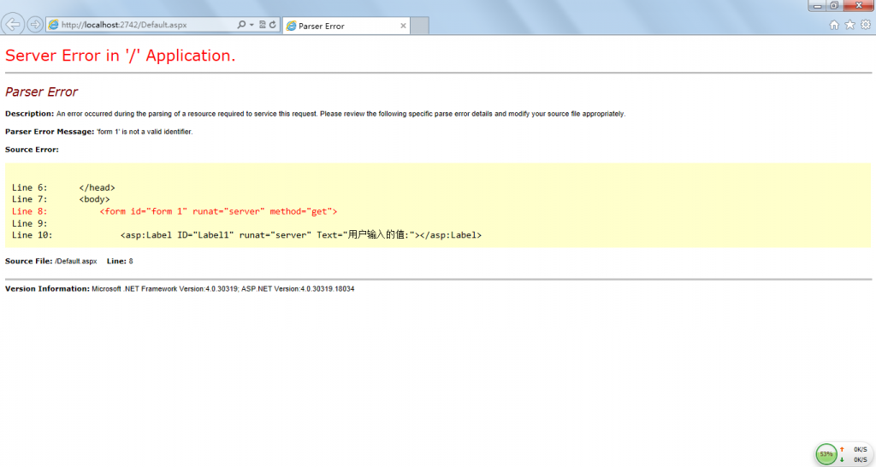Click the 'Version Information:' line
The image size is (876, 467).
180,289
